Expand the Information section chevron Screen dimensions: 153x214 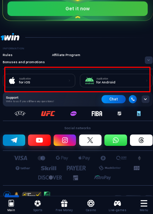[148, 60]
